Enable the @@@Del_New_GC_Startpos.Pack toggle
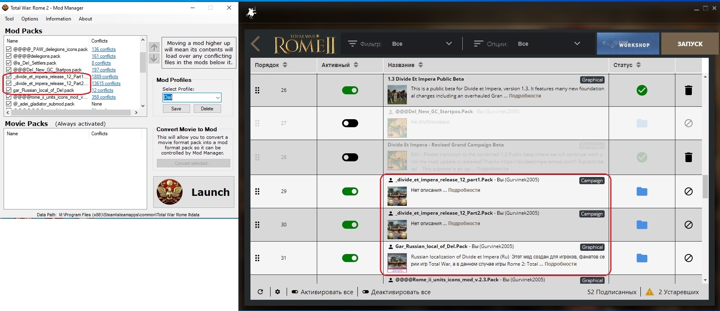This screenshot has height=311, width=720. tap(350, 123)
